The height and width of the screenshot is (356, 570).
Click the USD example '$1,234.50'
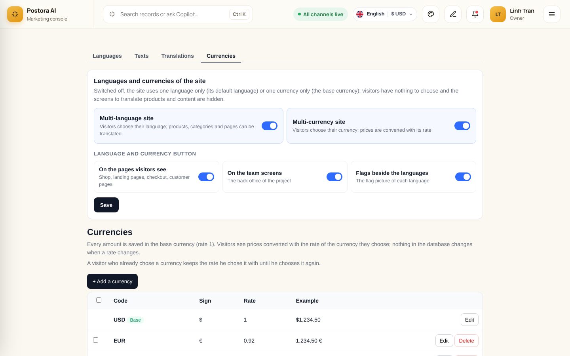click(x=308, y=320)
